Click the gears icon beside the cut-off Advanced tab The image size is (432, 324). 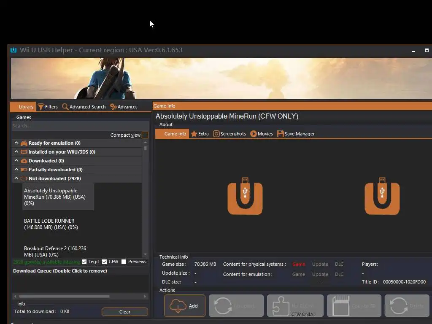tap(113, 107)
